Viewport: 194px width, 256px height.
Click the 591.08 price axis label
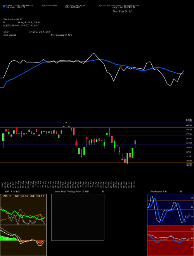tap(189, 130)
